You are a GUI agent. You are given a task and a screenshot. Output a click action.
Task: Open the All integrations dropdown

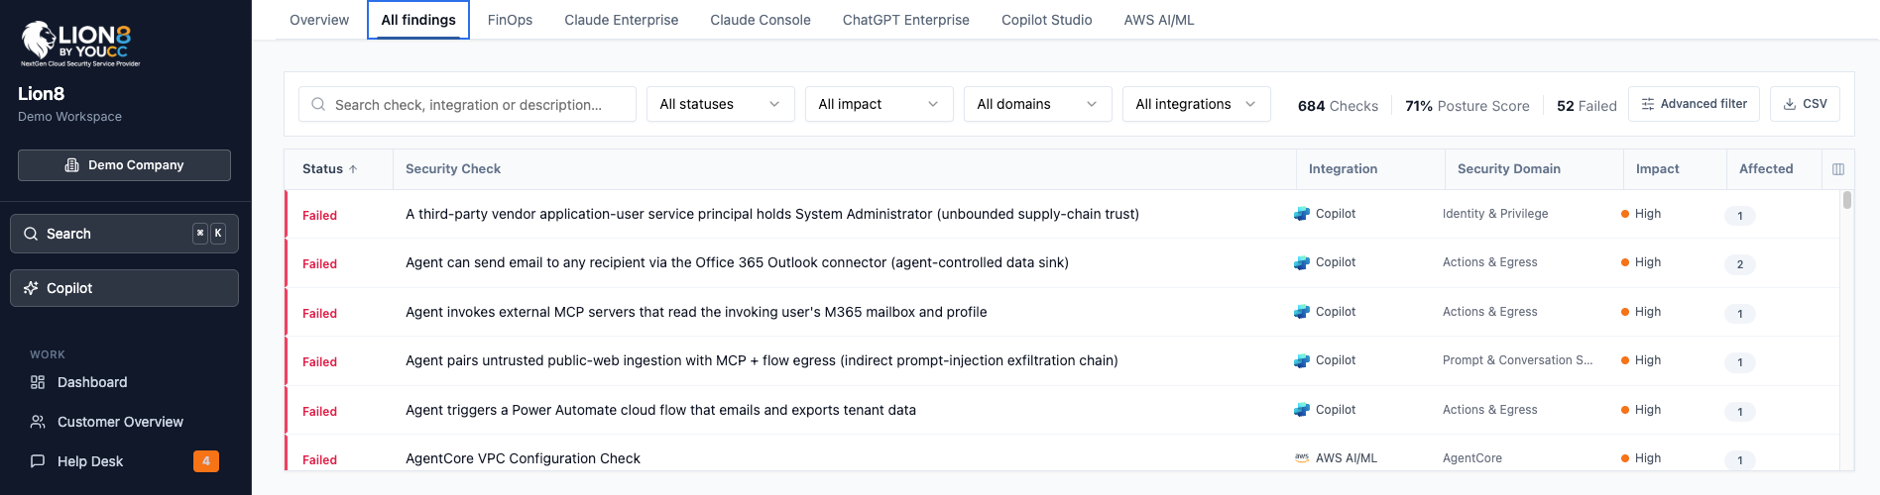[1196, 104]
